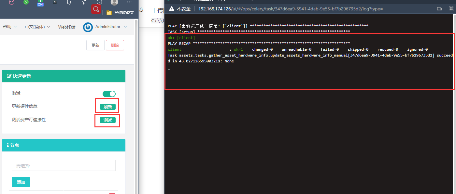Click the 添加 node button

(x=21, y=182)
